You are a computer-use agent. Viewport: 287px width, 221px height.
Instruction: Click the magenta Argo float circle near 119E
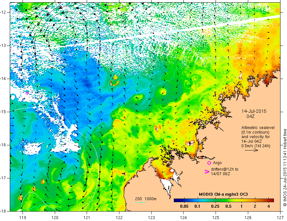click(27, 93)
